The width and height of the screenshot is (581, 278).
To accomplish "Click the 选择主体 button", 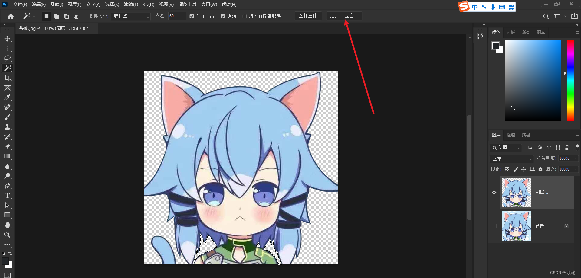I will point(308,16).
